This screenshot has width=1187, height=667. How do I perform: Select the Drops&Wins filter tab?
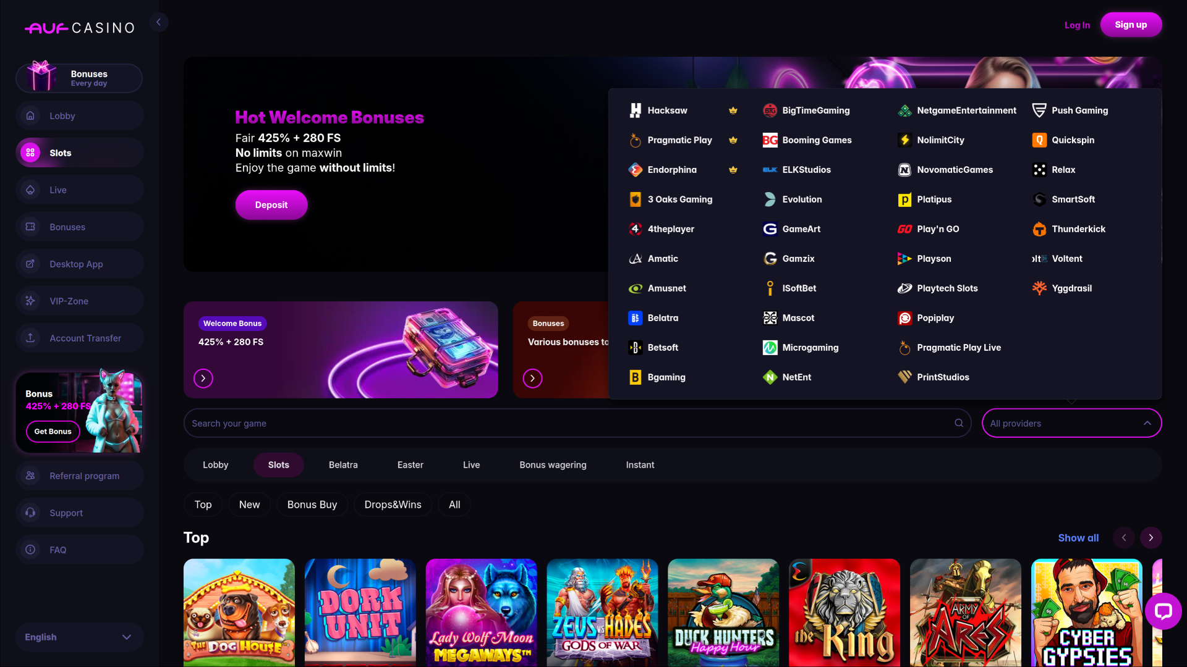(x=393, y=505)
